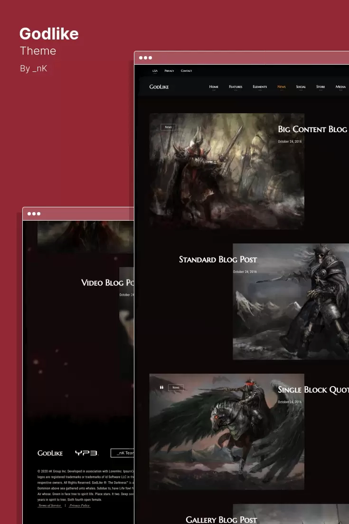The image size is (349, 524).
Task: Click the By _nK author text
Action: coord(33,68)
